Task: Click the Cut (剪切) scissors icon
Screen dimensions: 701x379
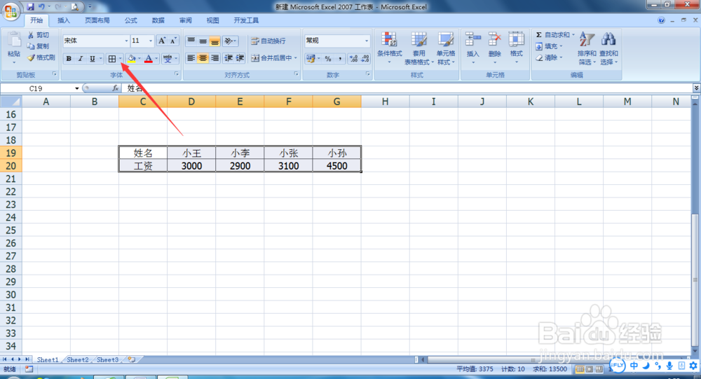Action: pyautogui.click(x=31, y=35)
